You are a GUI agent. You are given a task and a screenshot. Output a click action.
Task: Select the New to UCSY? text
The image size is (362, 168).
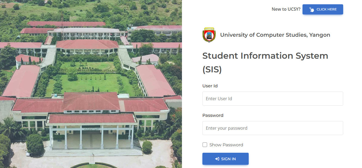[286, 9]
